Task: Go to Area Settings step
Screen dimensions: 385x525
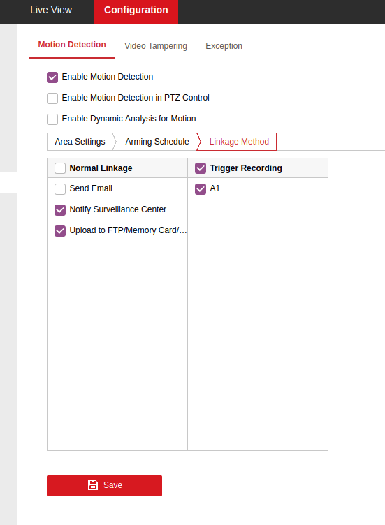Action: (80, 142)
